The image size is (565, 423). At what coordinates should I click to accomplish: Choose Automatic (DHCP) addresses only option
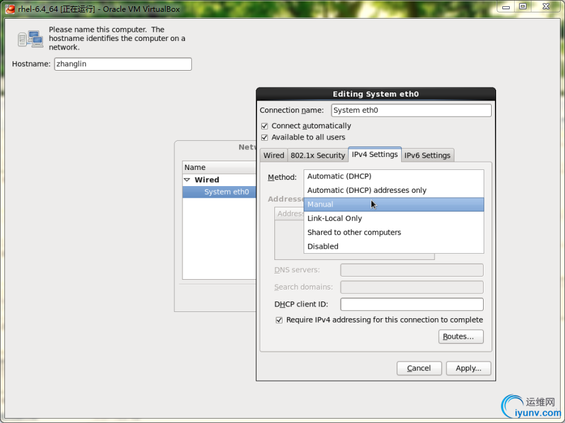[x=394, y=190]
